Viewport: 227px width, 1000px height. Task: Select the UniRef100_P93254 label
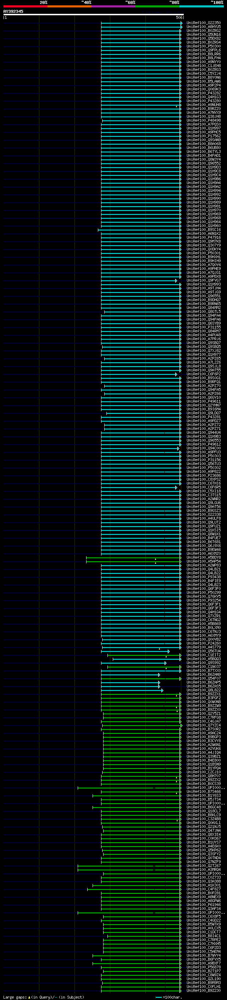pos(203,600)
